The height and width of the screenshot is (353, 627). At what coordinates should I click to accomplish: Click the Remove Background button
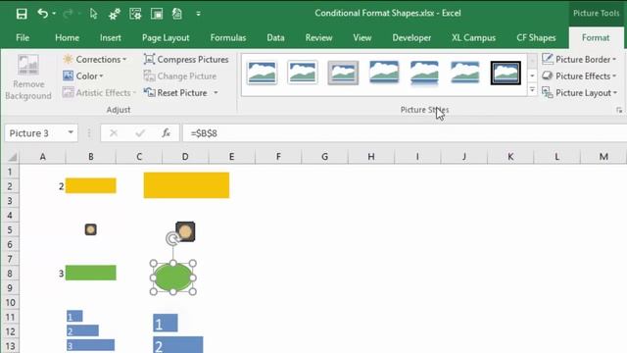coord(28,77)
